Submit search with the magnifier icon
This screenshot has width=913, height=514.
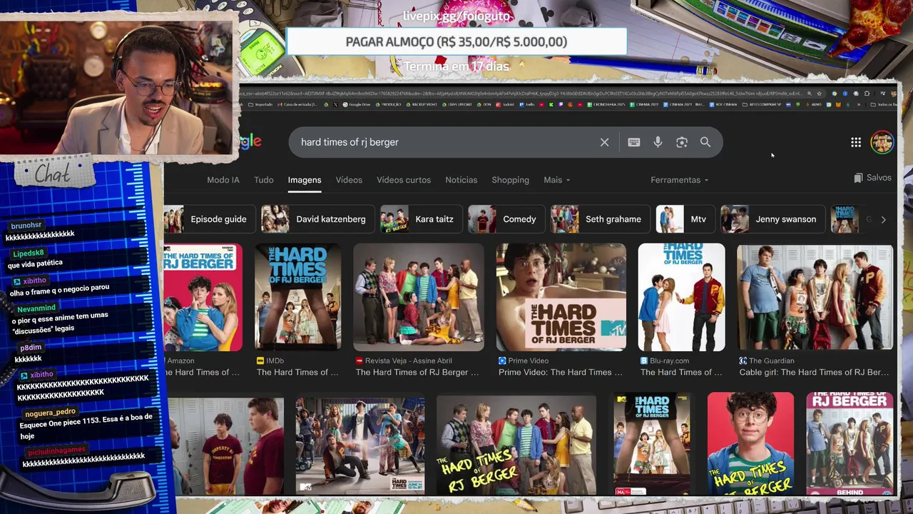tap(705, 142)
